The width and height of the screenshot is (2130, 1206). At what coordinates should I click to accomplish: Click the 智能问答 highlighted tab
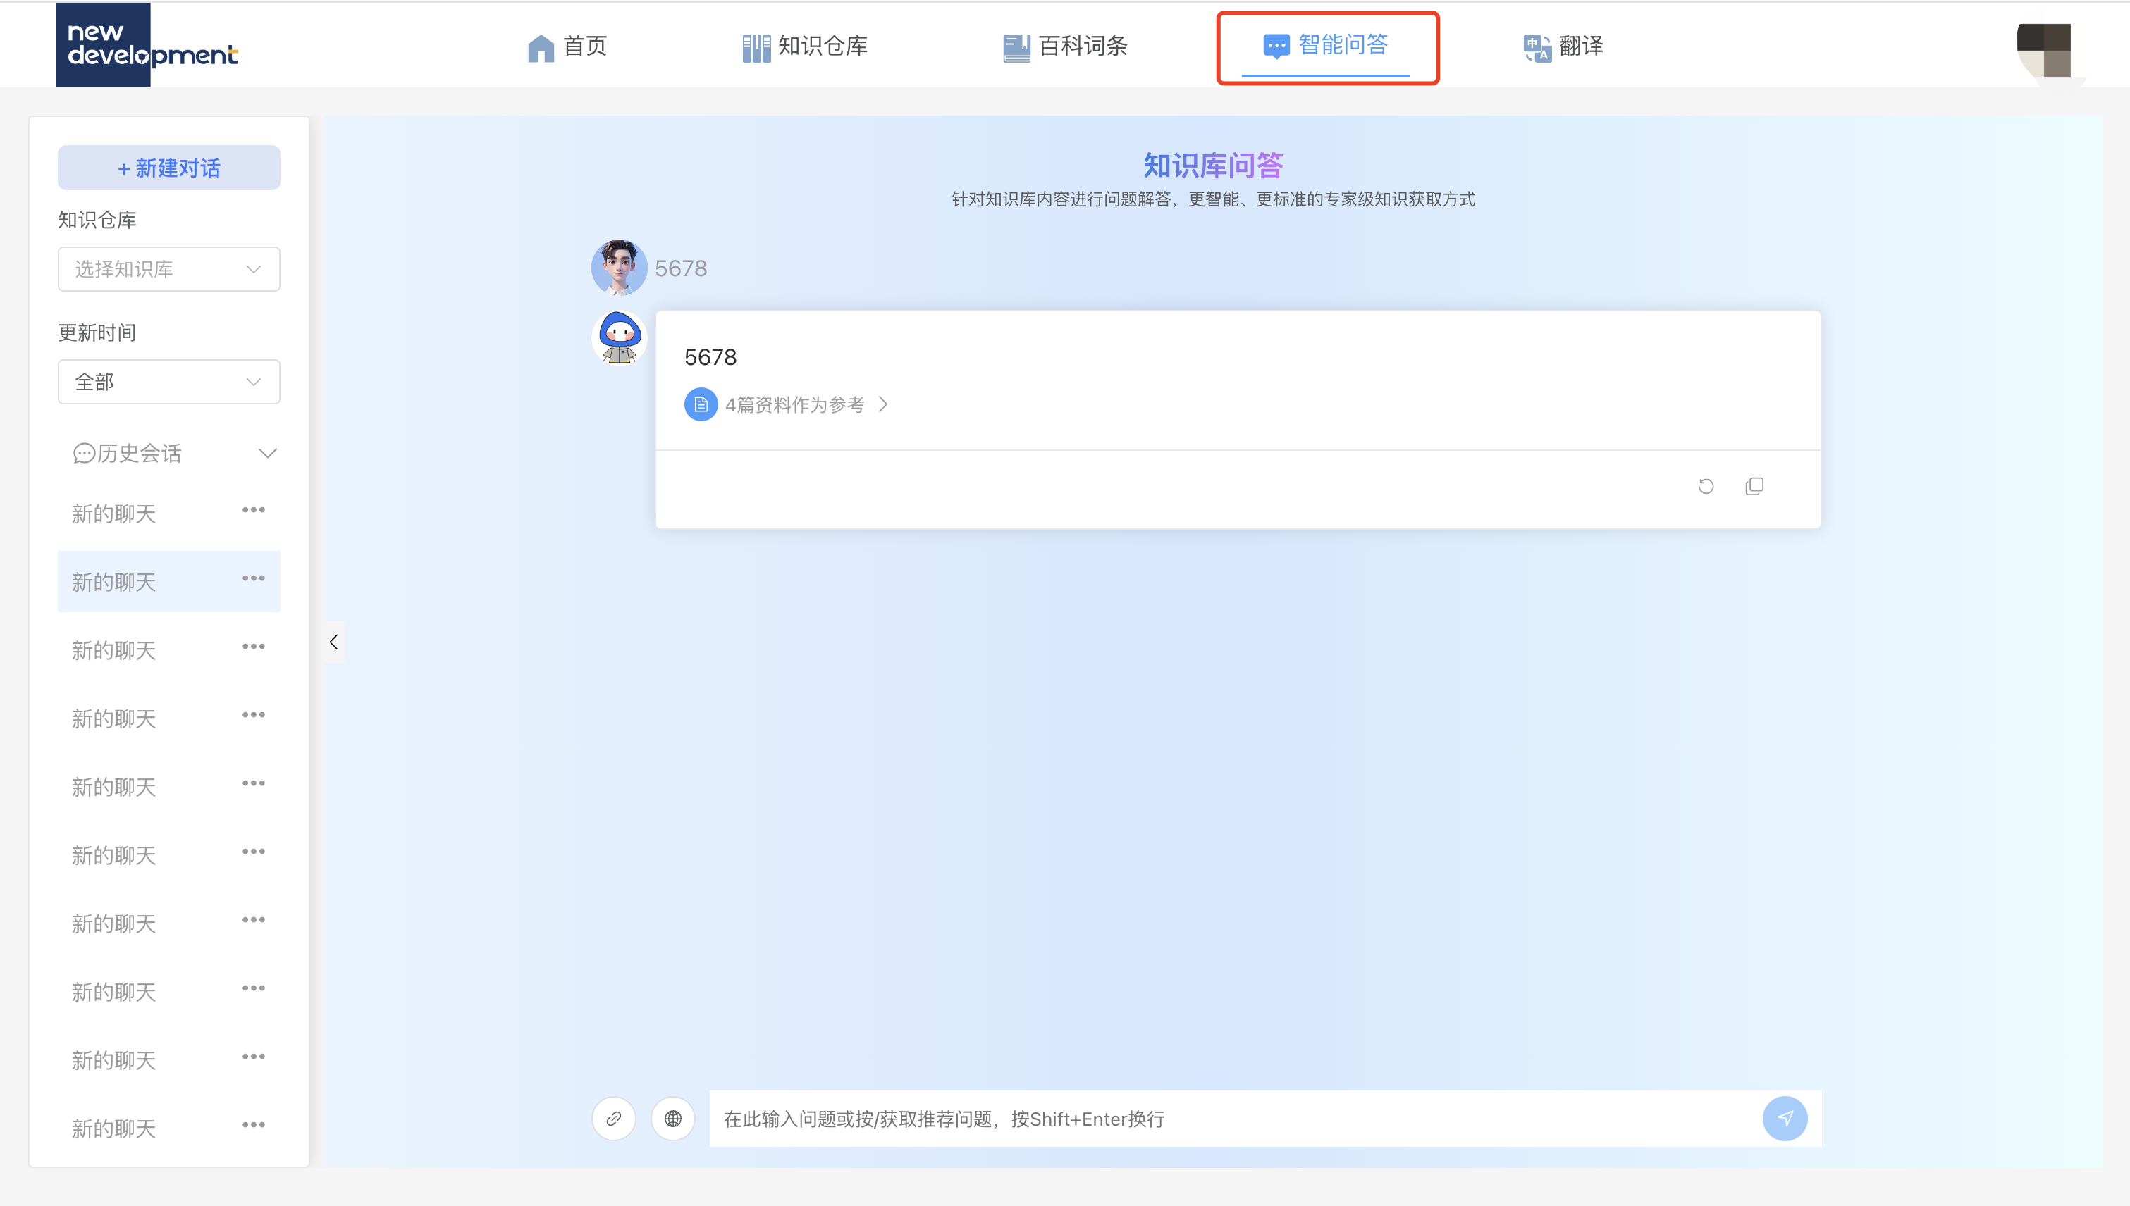point(1327,46)
